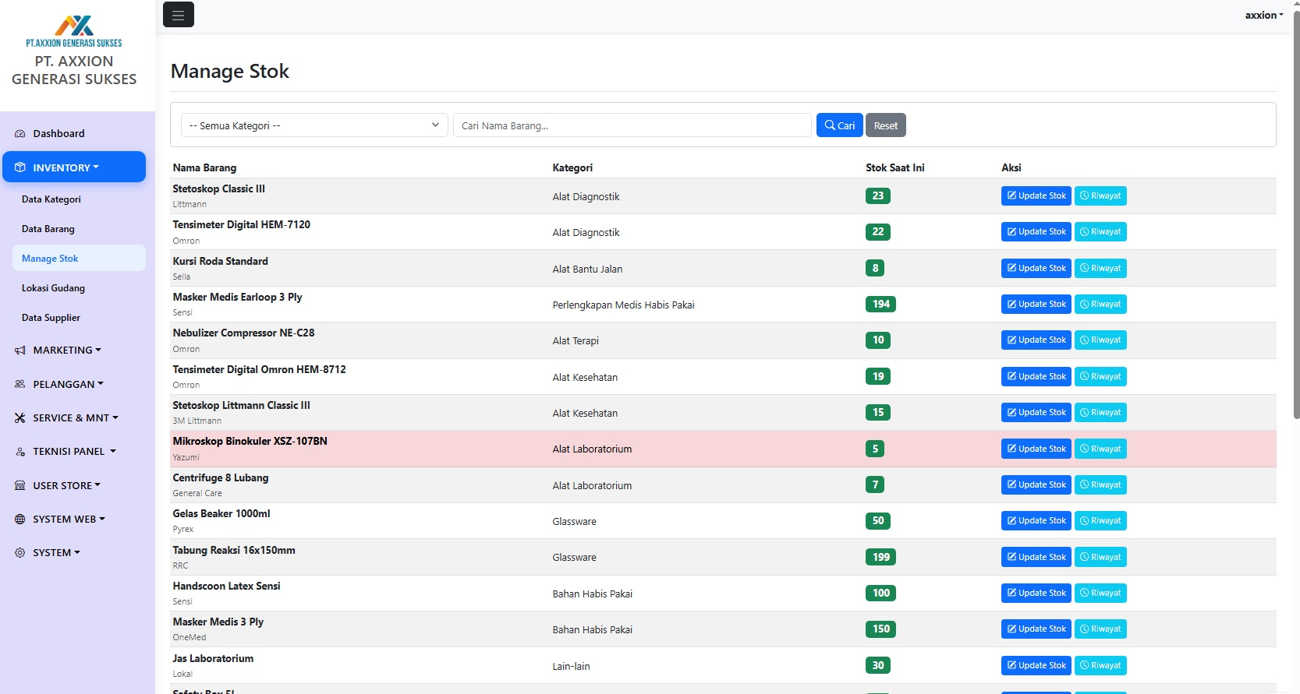This screenshot has height=694, width=1300.
Task: Click the SERVICE & MNT tools icon
Action: click(x=20, y=418)
